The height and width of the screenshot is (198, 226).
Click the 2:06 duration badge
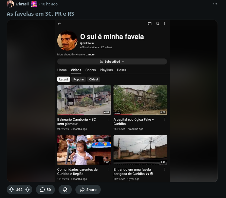[107, 162]
